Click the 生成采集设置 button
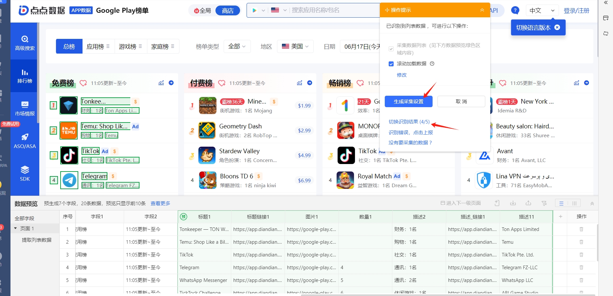 [x=408, y=101]
